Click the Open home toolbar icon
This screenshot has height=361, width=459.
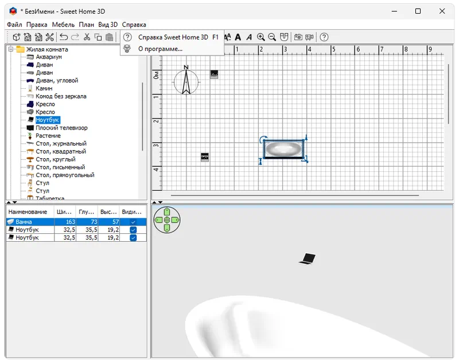click(28, 37)
